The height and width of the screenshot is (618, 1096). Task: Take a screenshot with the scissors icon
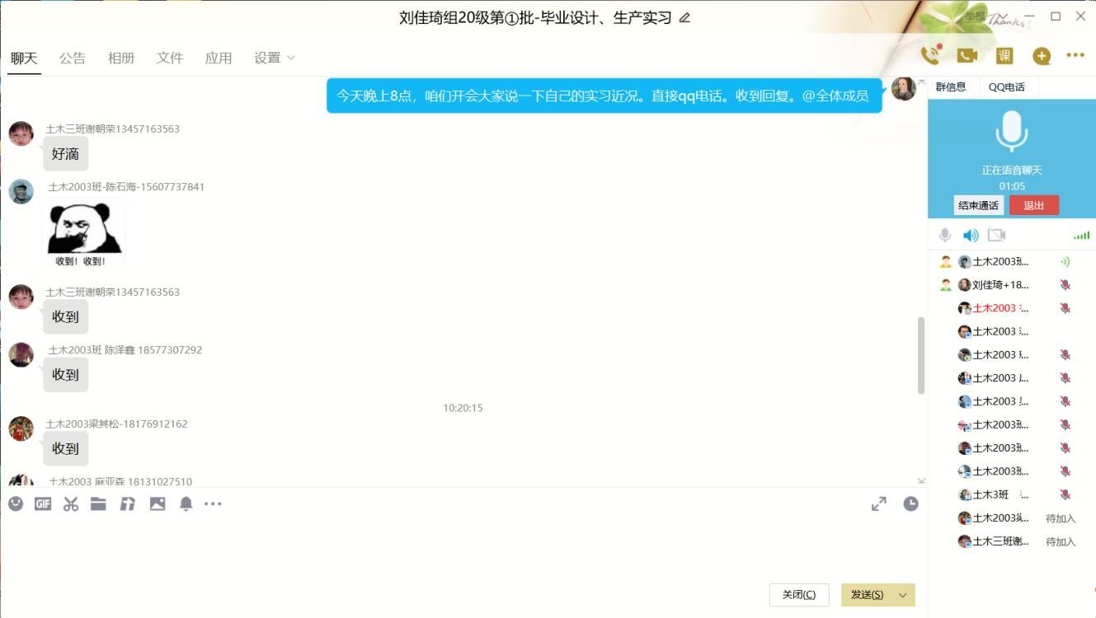click(71, 503)
